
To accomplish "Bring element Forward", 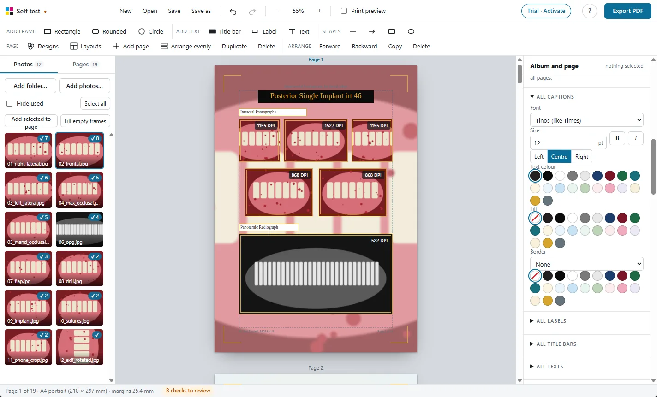I will click(x=330, y=46).
